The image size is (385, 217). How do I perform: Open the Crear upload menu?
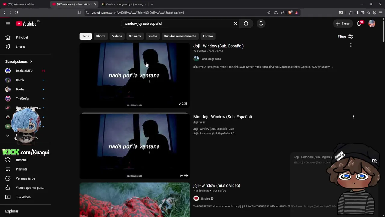[343, 24]
